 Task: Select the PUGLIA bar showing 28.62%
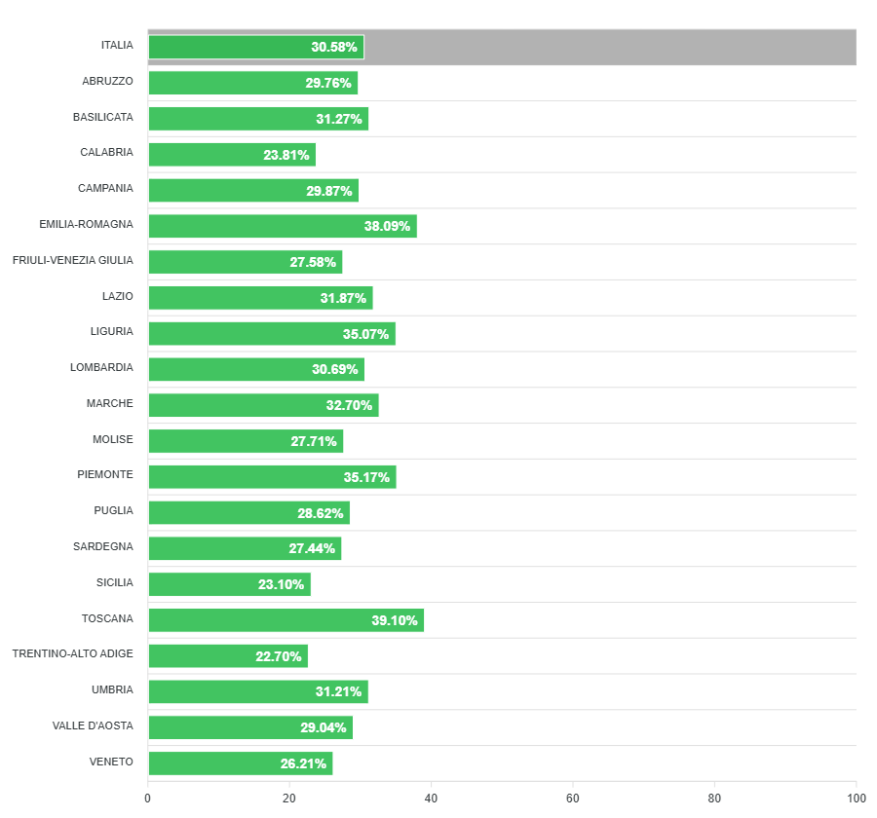point(248,513)
